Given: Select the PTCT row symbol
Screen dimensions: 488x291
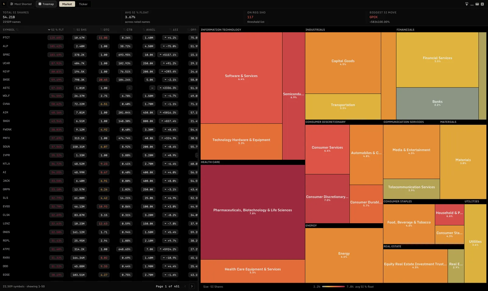Looking at the screenshot, I should click(6, 38).
